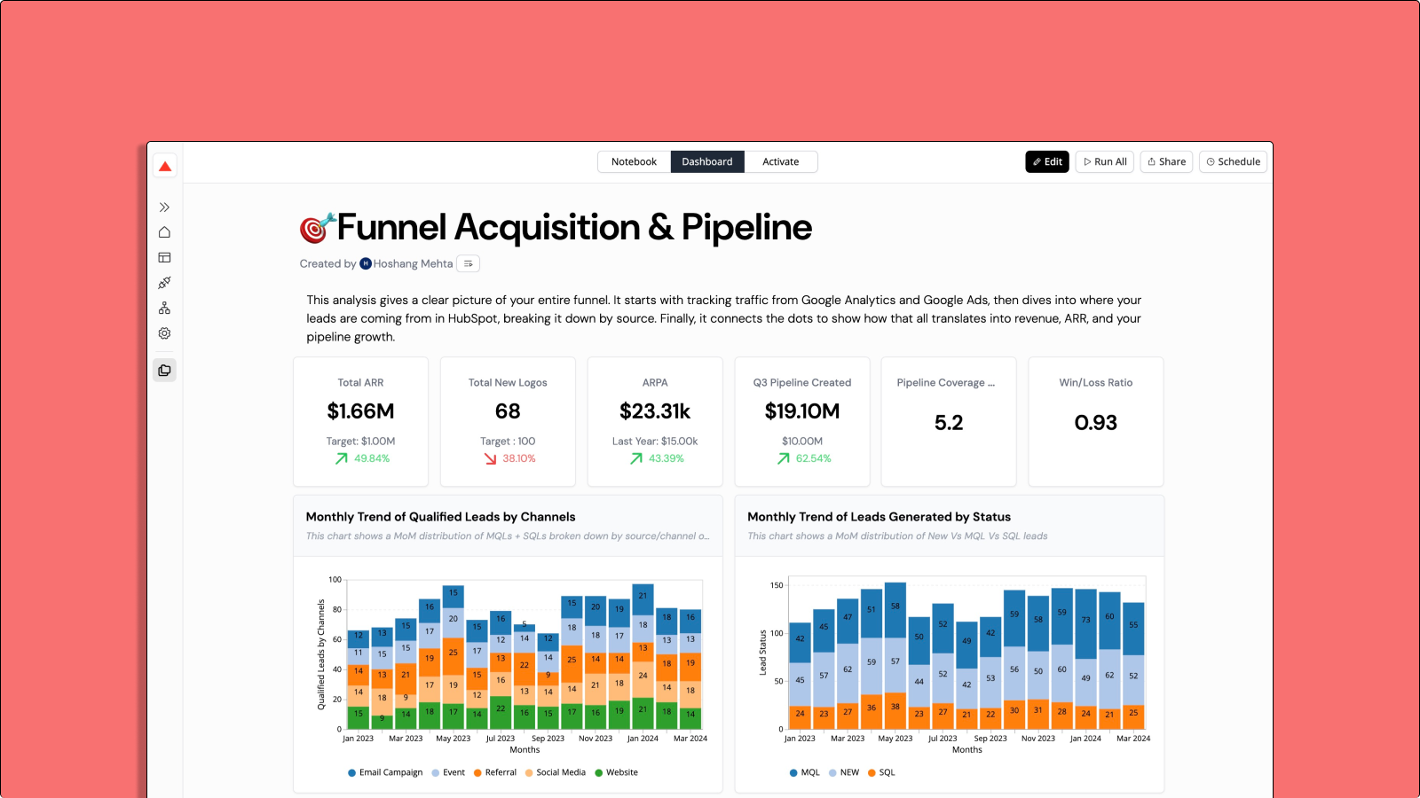Open the Schedule button
The height and width of the screenshot is (798, 1420).
[x=1234, y=161]
